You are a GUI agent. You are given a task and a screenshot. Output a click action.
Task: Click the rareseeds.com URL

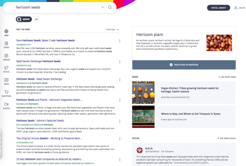pos(23,45)
